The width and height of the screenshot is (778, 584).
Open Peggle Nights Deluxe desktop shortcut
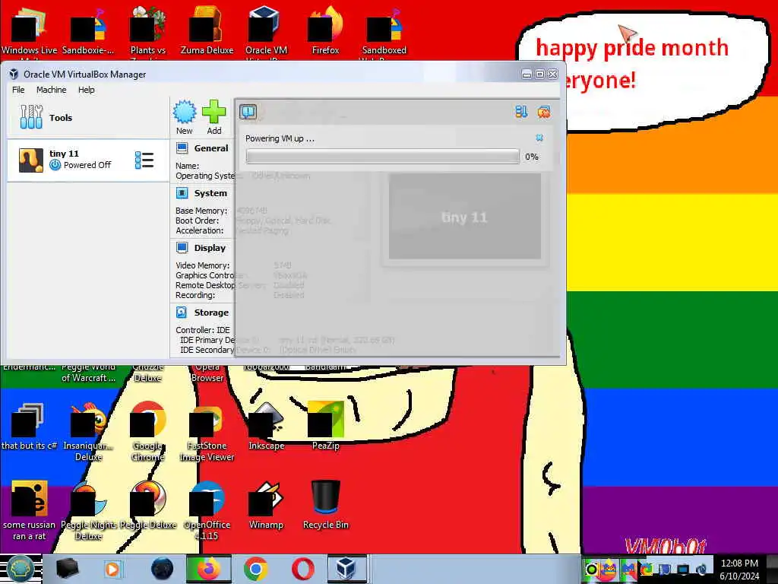click(x=88, y=509)
